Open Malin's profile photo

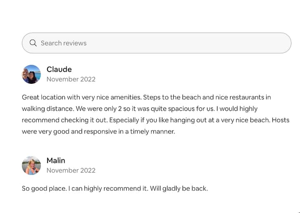tap(31, 165)
